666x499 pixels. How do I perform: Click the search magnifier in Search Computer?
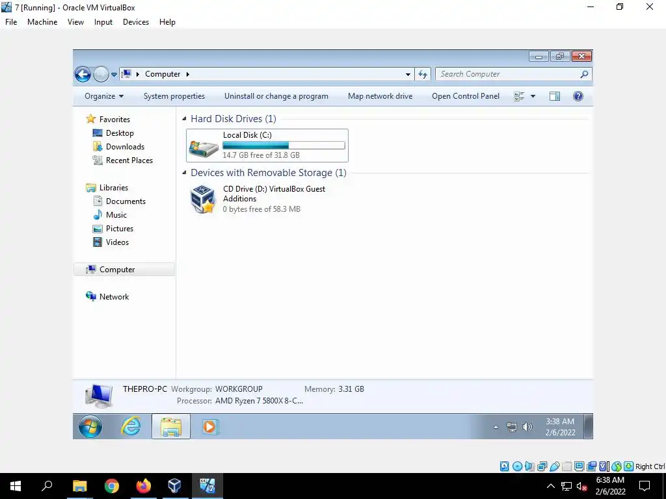tap(585, 74)
